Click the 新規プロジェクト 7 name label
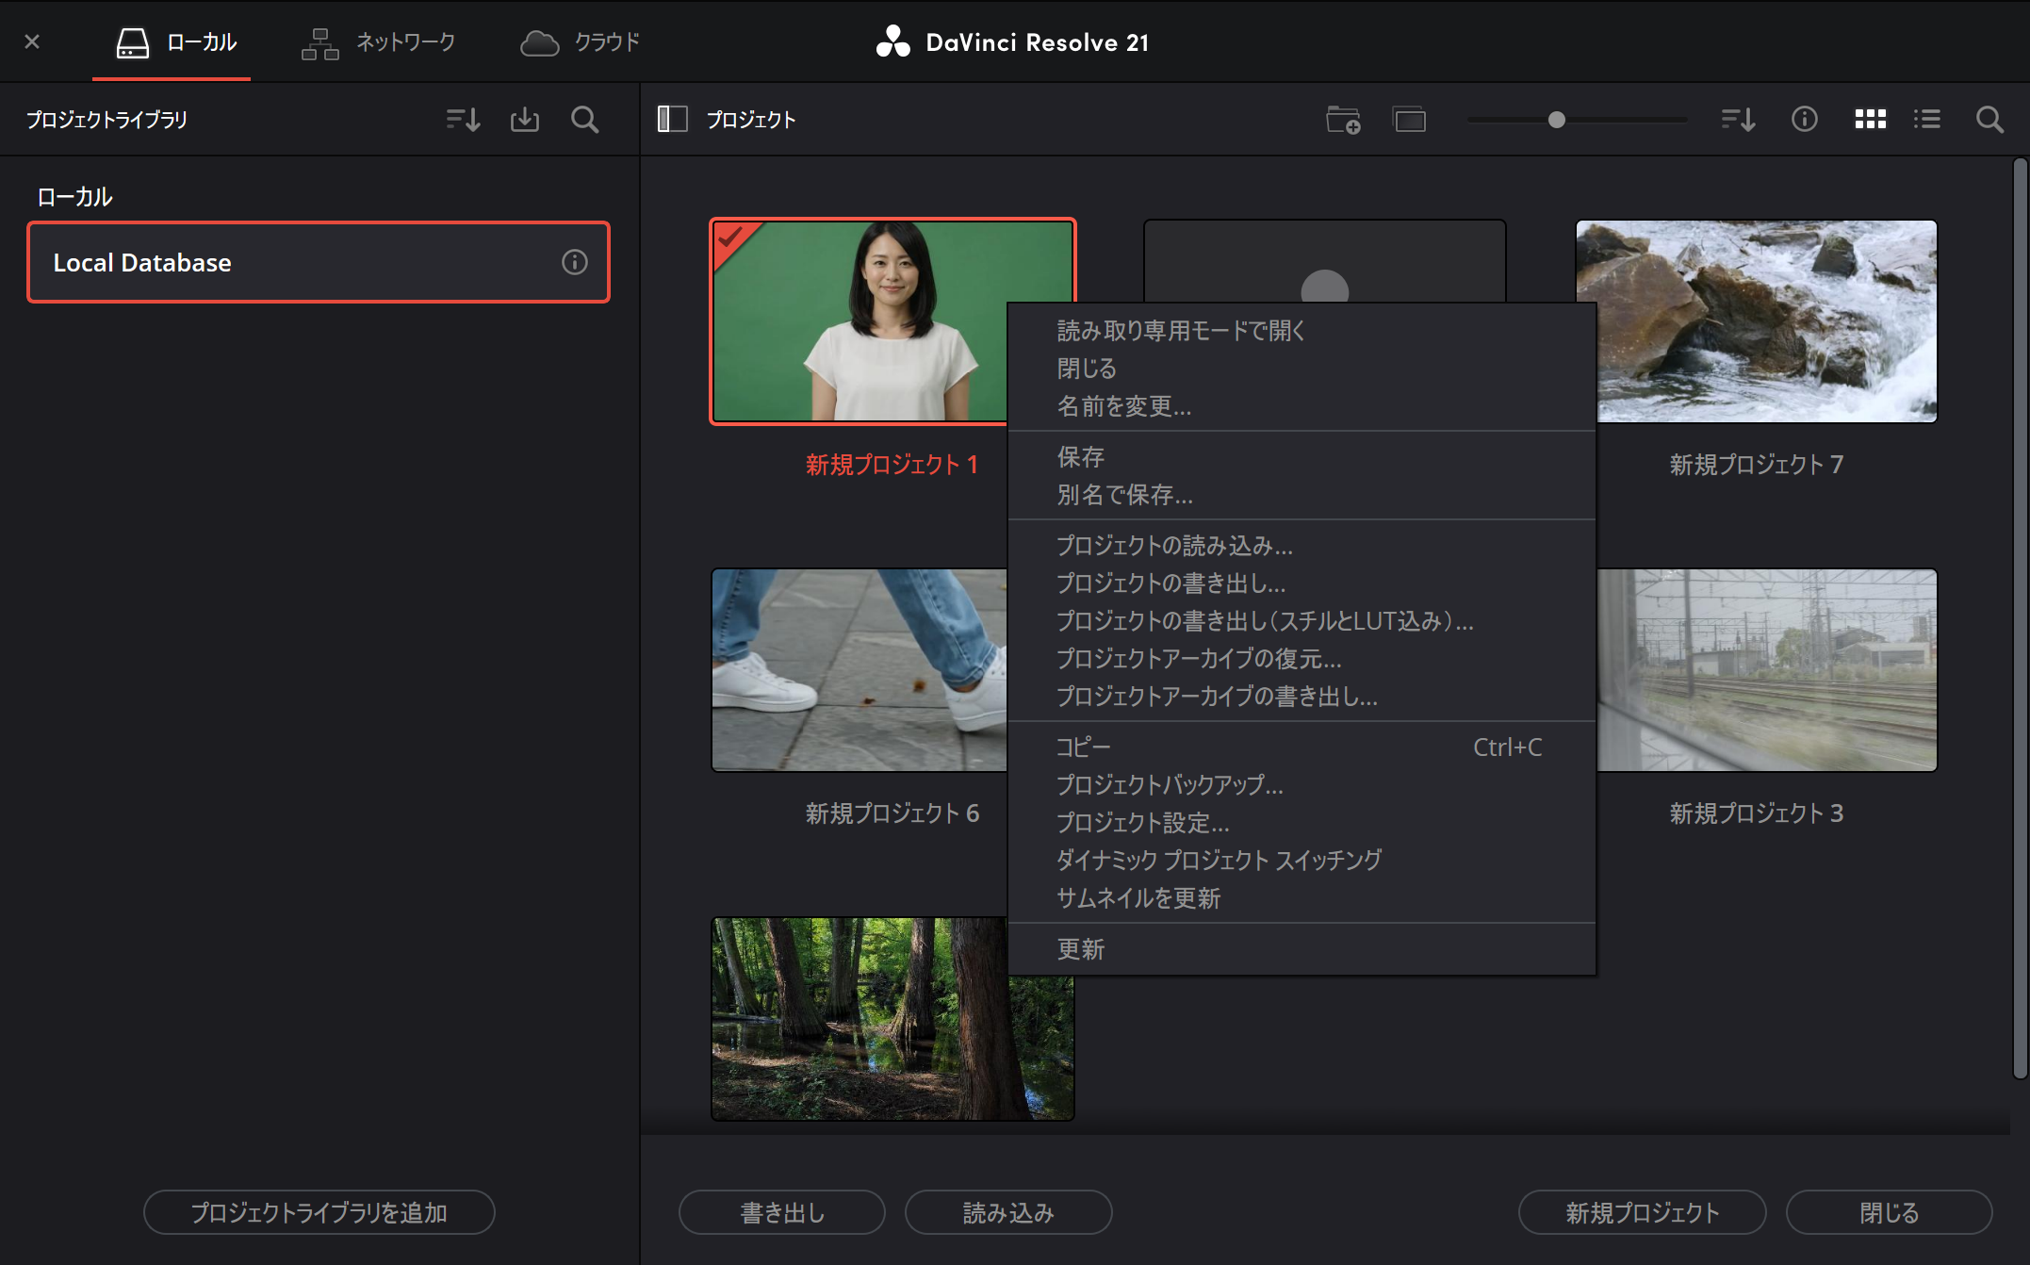Screen dimensions: 2030x1265 pos(1757,465)
